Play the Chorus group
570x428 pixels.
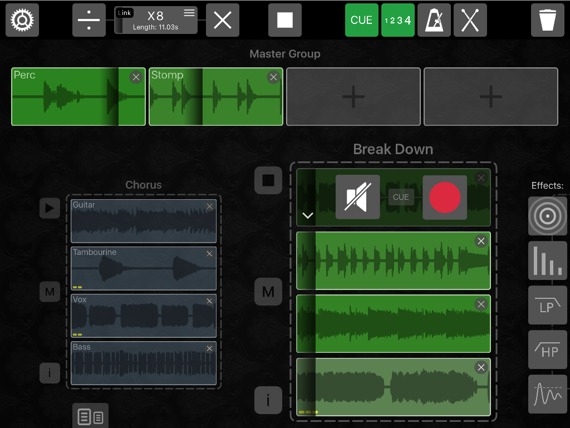(x=50, y=208)
